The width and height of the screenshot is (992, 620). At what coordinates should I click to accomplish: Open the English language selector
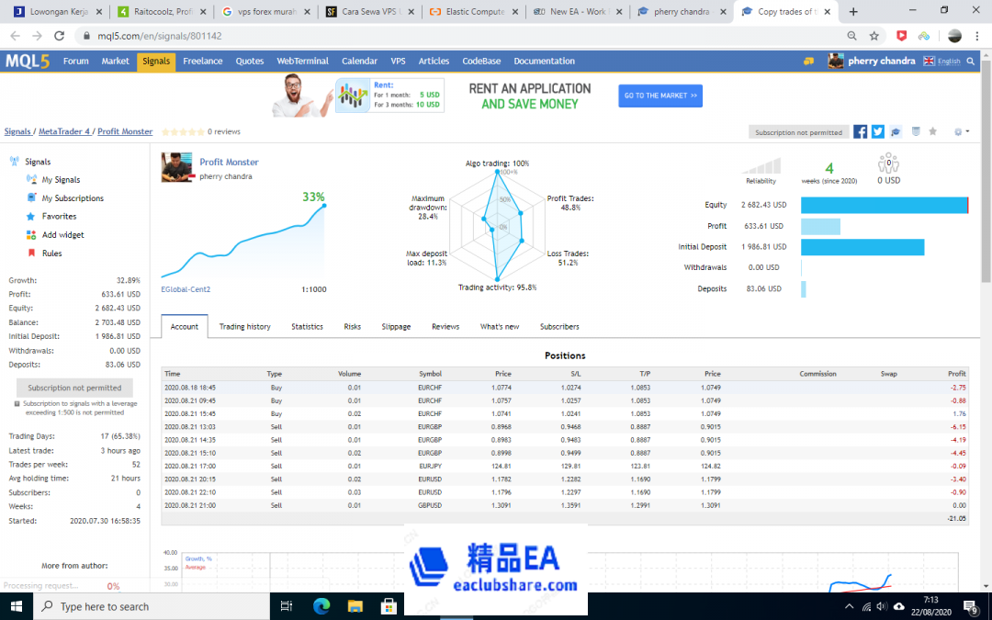(942, 62)
